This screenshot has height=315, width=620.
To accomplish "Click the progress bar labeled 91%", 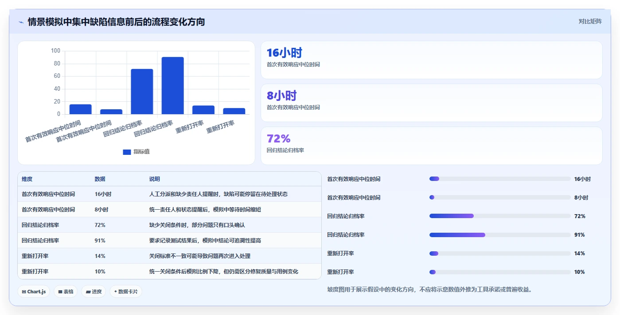I will coord(500,234).
